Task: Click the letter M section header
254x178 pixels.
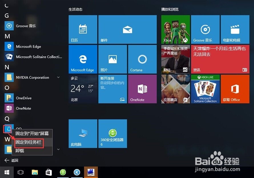Action: pyautogui.click(x=7, y=36)
